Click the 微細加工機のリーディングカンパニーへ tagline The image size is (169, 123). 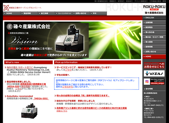tap(25, 8)
